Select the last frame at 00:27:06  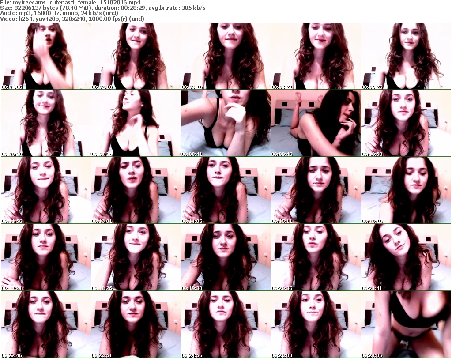tap(406, 324)
